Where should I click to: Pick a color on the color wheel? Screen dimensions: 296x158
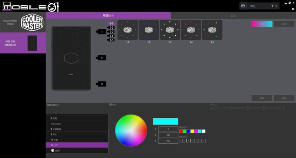(x=131, y=131)
